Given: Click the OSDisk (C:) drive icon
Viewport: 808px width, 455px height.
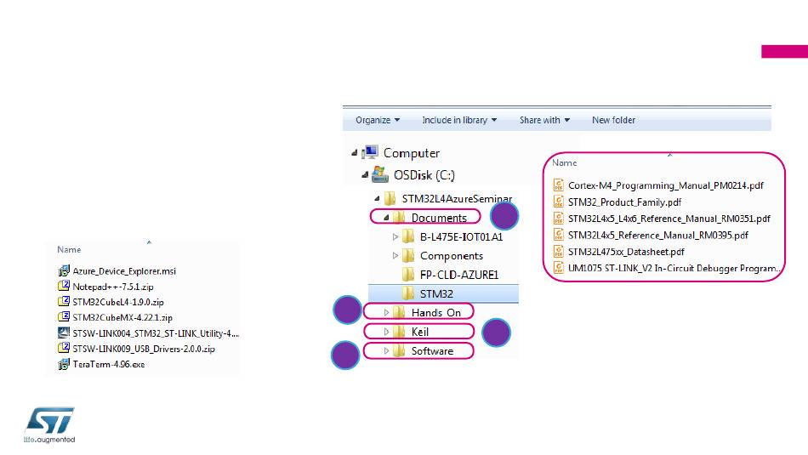Looking at the screenshot, I should point(380,174).
